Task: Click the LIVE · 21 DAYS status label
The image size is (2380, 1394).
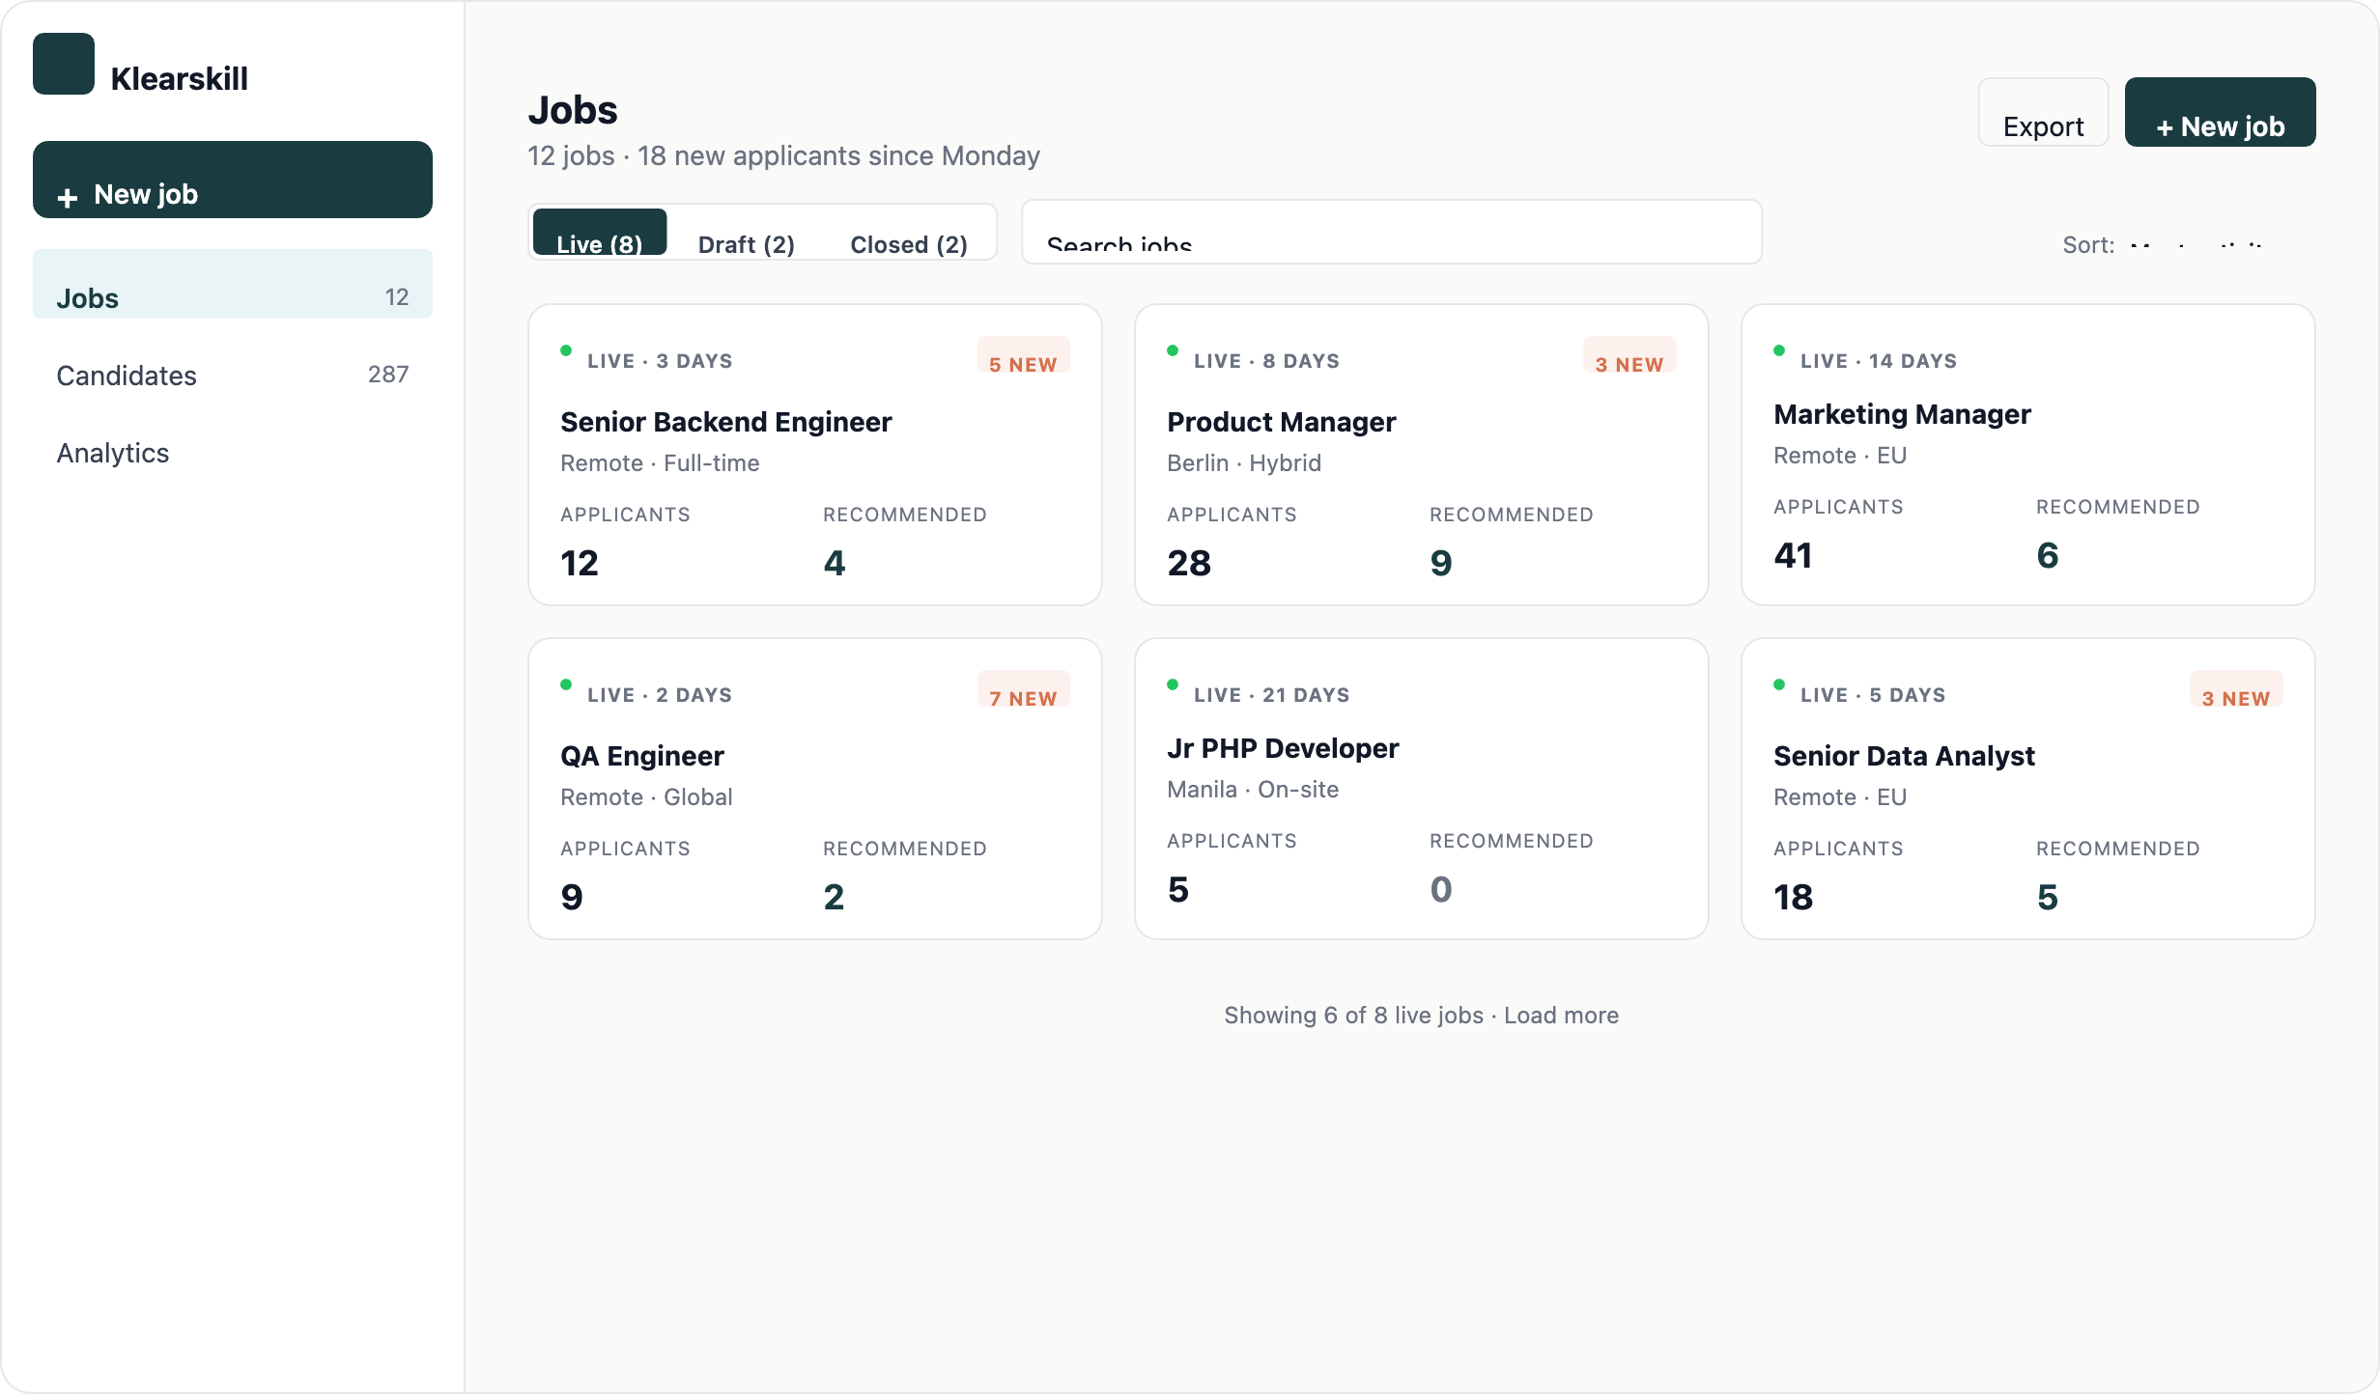Action: pos(1272,695)
